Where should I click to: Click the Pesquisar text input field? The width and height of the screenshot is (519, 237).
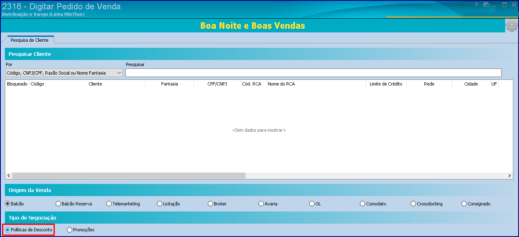tap(313, 73)
